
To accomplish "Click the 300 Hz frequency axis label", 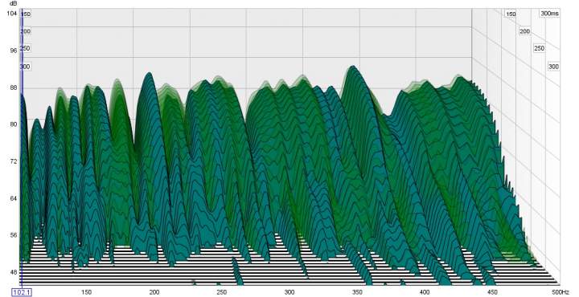I will (289, 292).
